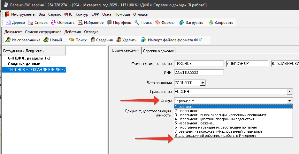Expand the Дата рождения date dropdown
The width and height of the screenshot is (299, 154).
coord(202,83)
